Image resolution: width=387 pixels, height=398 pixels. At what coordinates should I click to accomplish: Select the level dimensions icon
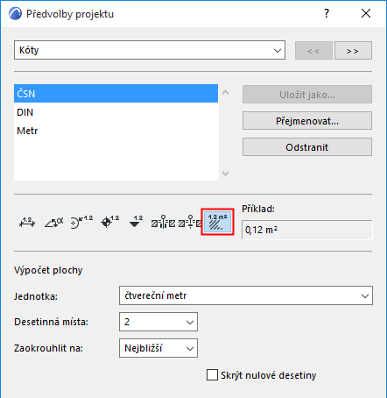pyautogui.click(x=109, y=223)
